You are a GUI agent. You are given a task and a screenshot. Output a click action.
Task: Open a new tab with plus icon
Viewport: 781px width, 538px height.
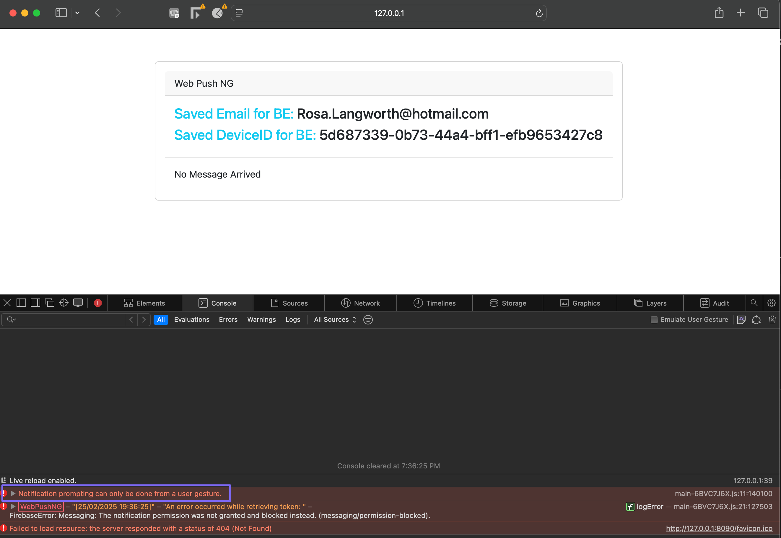pyautogui.click(x=741, y=13)
